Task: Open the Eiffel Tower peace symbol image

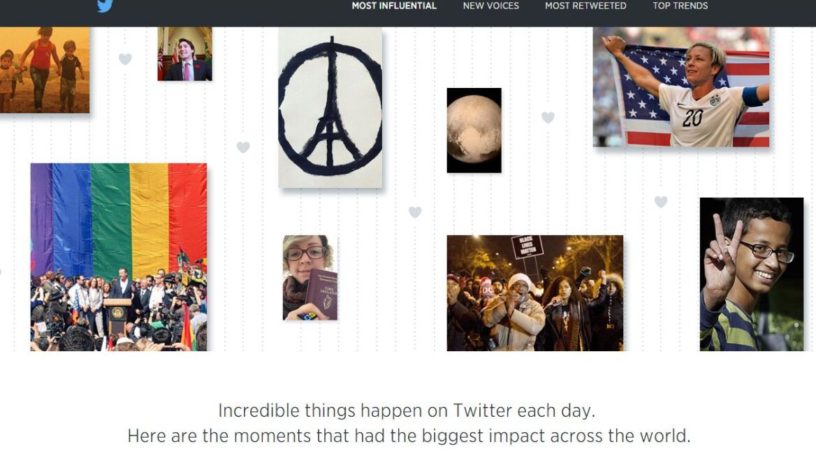Action: coord(330,108)
